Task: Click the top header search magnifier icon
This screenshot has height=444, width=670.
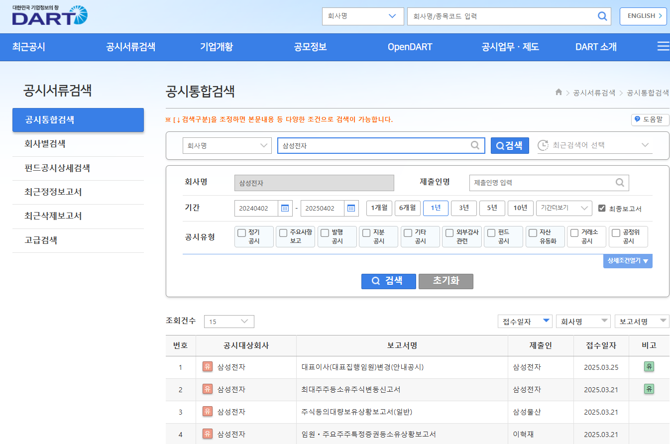Action: click(x=602, y=16)
